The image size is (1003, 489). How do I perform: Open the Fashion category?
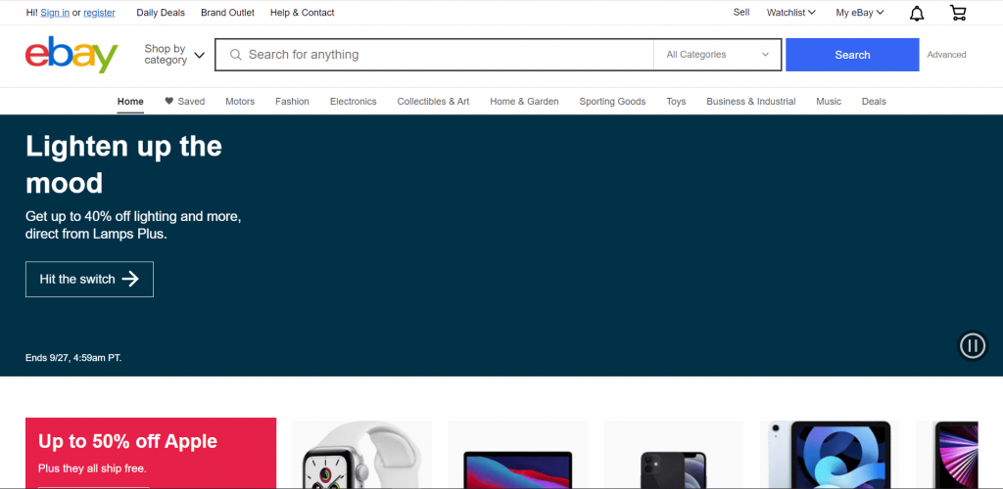292,101
